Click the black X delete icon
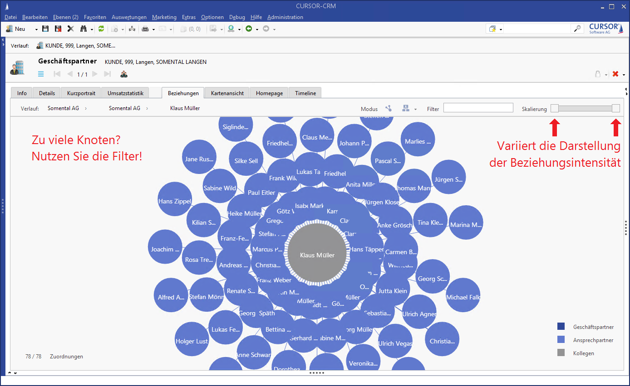The height and width of the screenshot is (386, 630). click(x=70, y=29)
